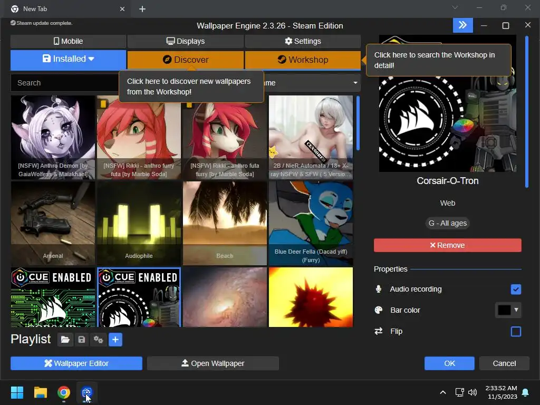Collapse sidebar with double-chevron icon
Screen dimensions: 540x405
coord(463,25)
